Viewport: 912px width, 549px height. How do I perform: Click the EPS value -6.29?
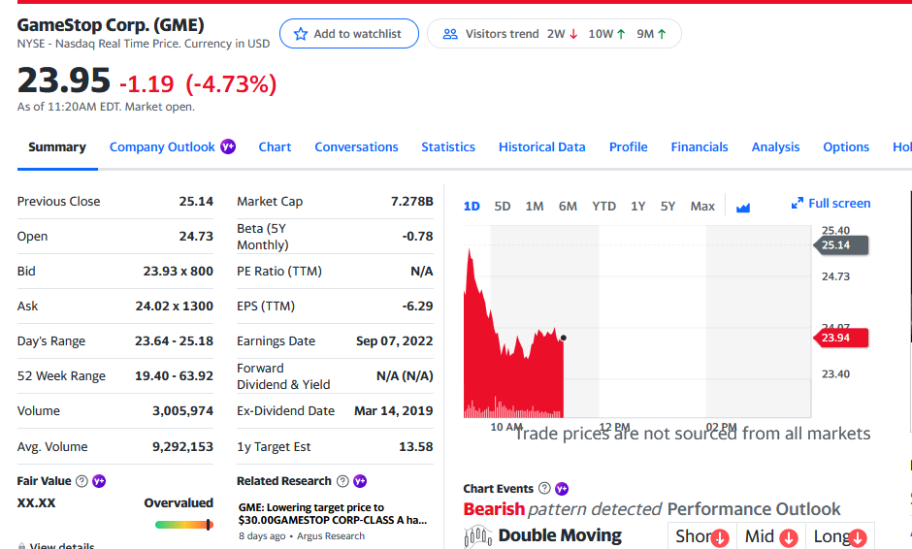coord(417,306)
